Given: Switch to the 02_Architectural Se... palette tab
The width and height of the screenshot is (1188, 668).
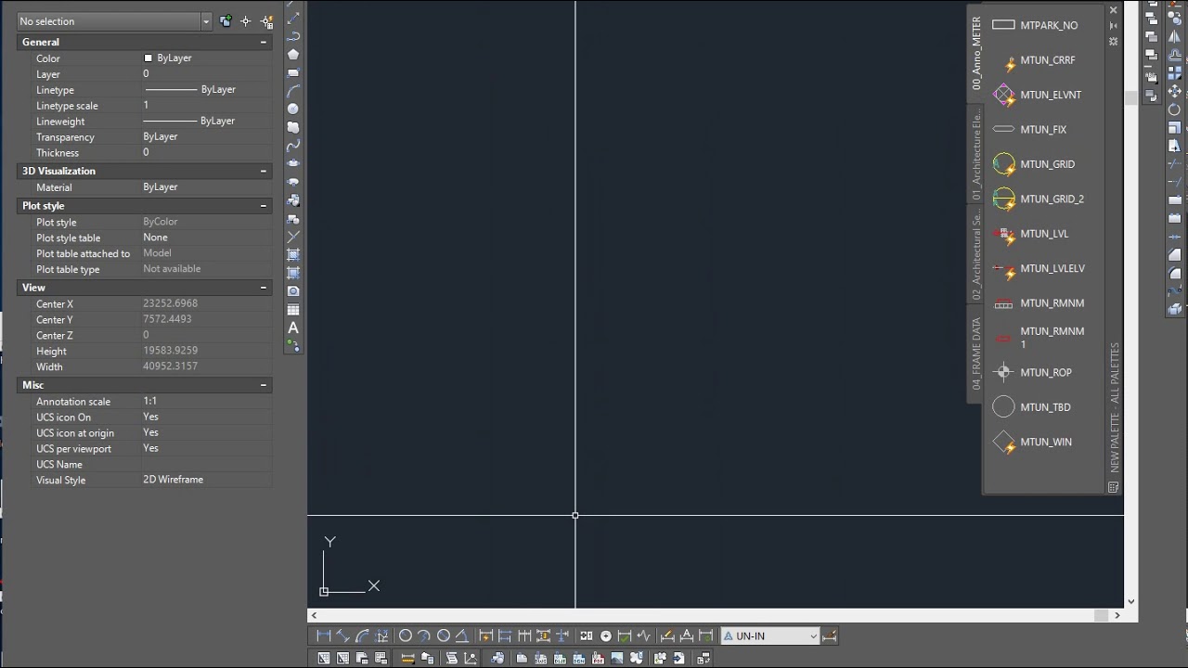Looking at the screenshot, I should tap(975, 253).
